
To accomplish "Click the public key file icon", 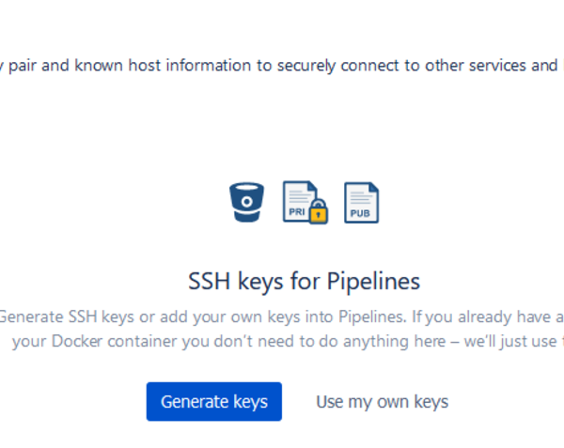I will click(x=361, y=202).
